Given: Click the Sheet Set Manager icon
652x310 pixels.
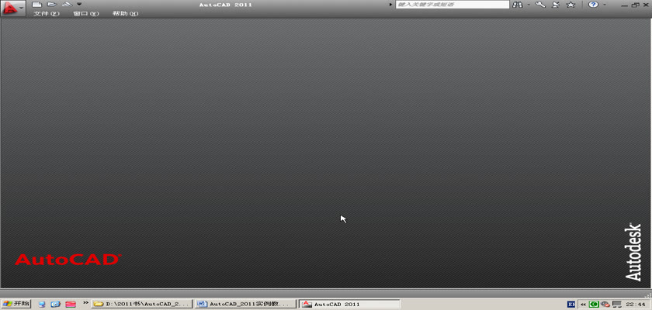Looking at the screenshot, I should [x=67, y=5].
